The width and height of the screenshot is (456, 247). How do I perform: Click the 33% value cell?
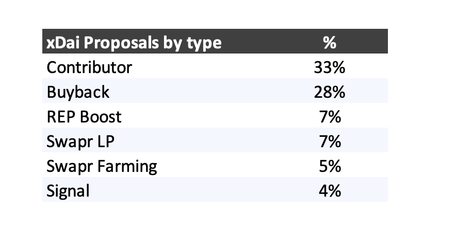[329, 67]
